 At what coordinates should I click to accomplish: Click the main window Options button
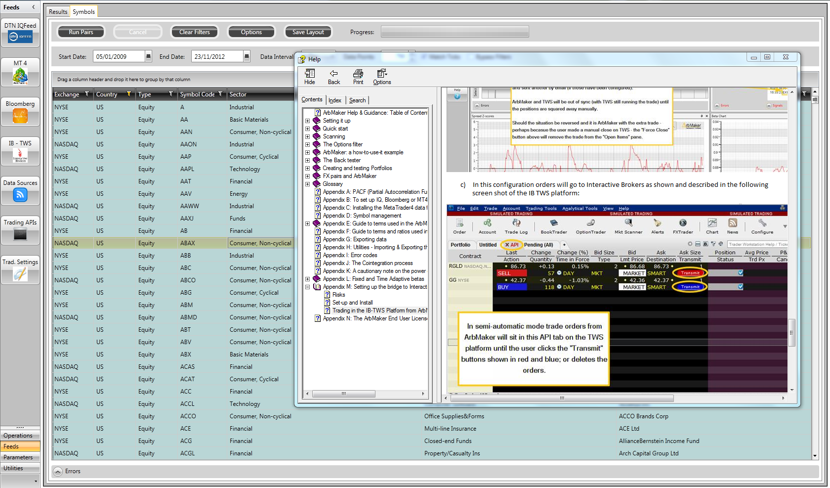pos(251,32)
